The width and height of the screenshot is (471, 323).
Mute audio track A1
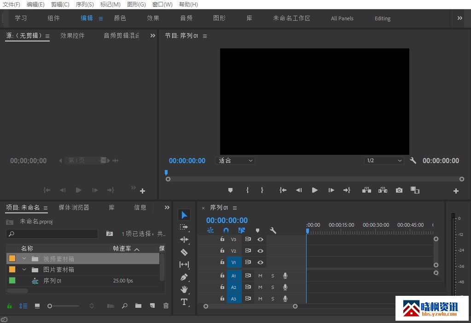260,276
